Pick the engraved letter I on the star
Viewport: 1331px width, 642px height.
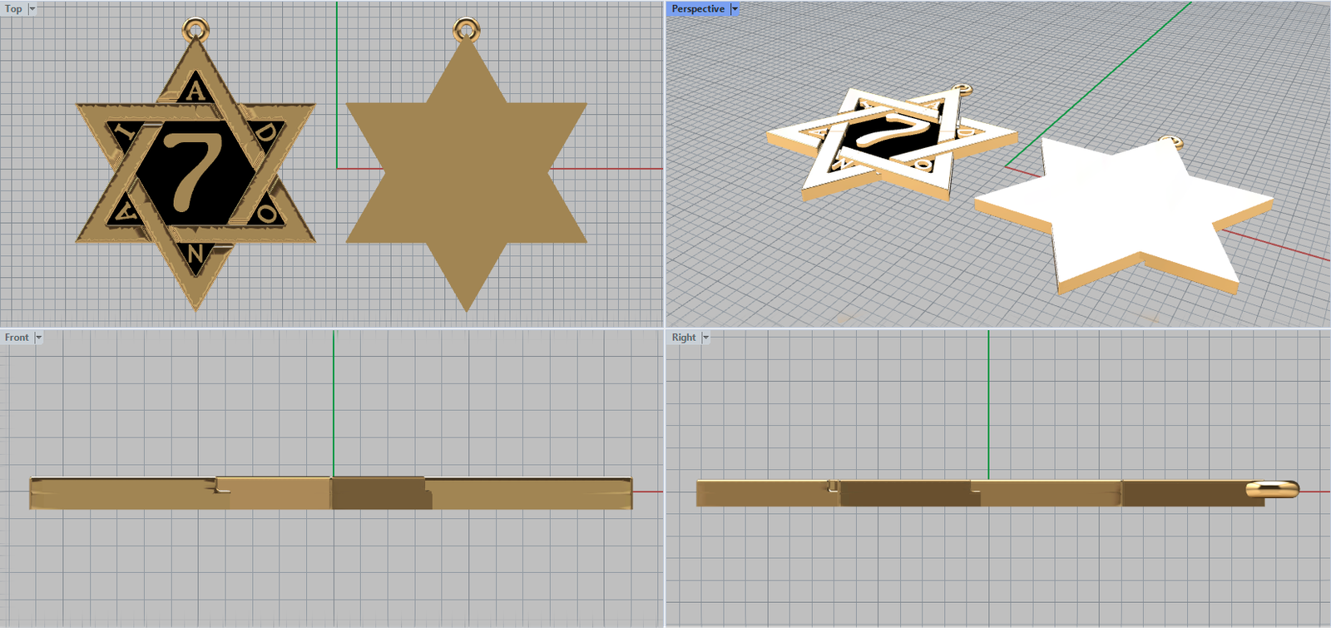click(126, 133)
